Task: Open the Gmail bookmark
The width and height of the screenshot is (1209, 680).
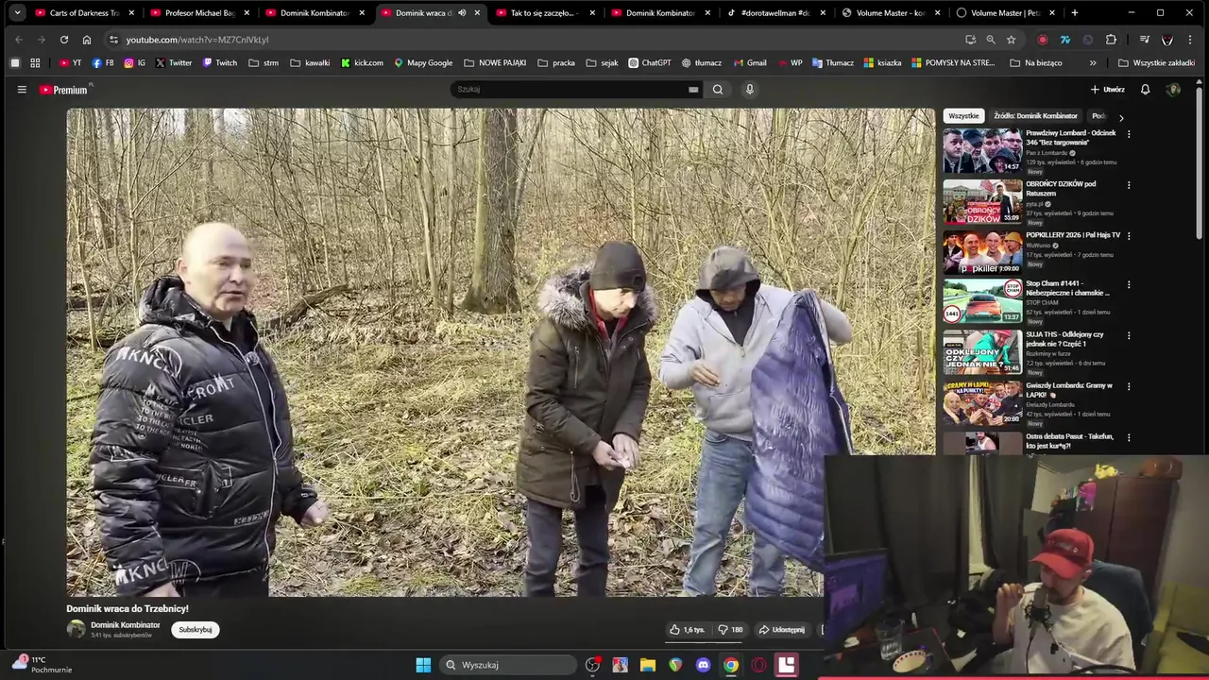Action: click(x=750, y=63)
